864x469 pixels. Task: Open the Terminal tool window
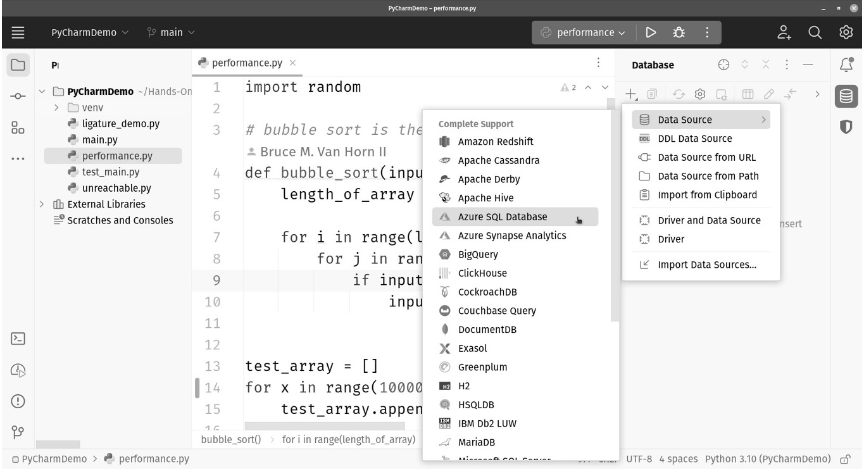tap(18, 339)
